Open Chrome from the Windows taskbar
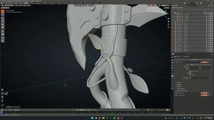214x120 pixels. (x=96, y=118)
